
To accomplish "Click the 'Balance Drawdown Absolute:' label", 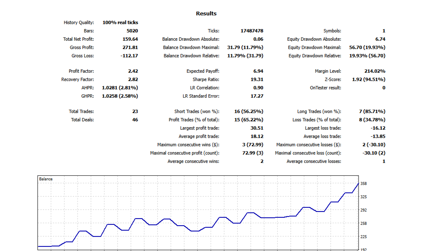I will pyautogui.click(x=191, y=39).
